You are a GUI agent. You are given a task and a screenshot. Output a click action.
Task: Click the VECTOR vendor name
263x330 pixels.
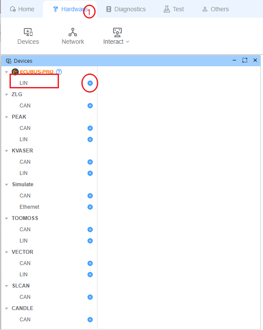(23, 252)
